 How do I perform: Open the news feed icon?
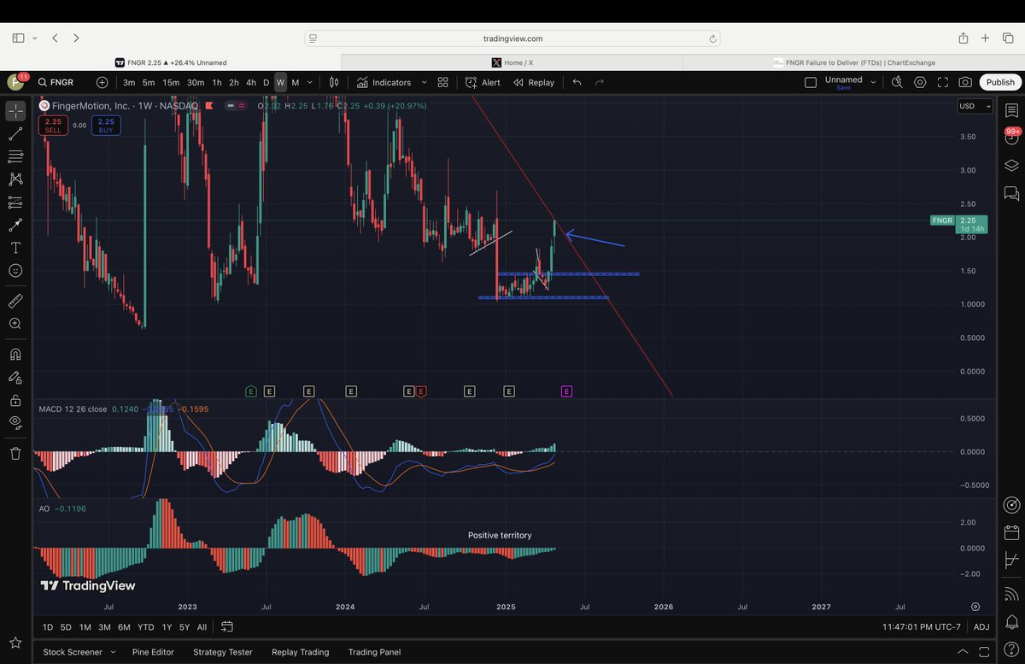pos(1012,593)
